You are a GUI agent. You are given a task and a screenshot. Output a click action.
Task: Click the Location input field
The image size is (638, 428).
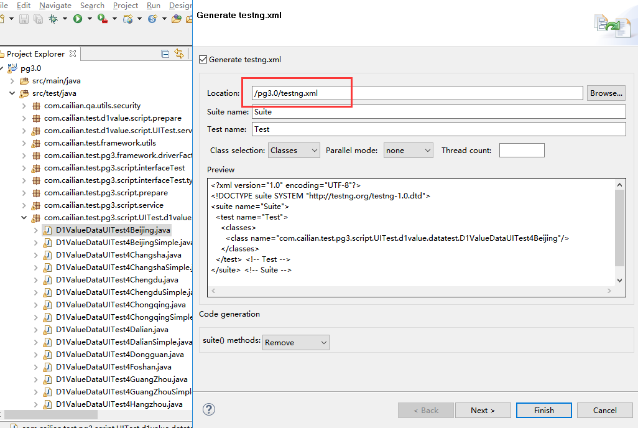click(x=417, y=93)
